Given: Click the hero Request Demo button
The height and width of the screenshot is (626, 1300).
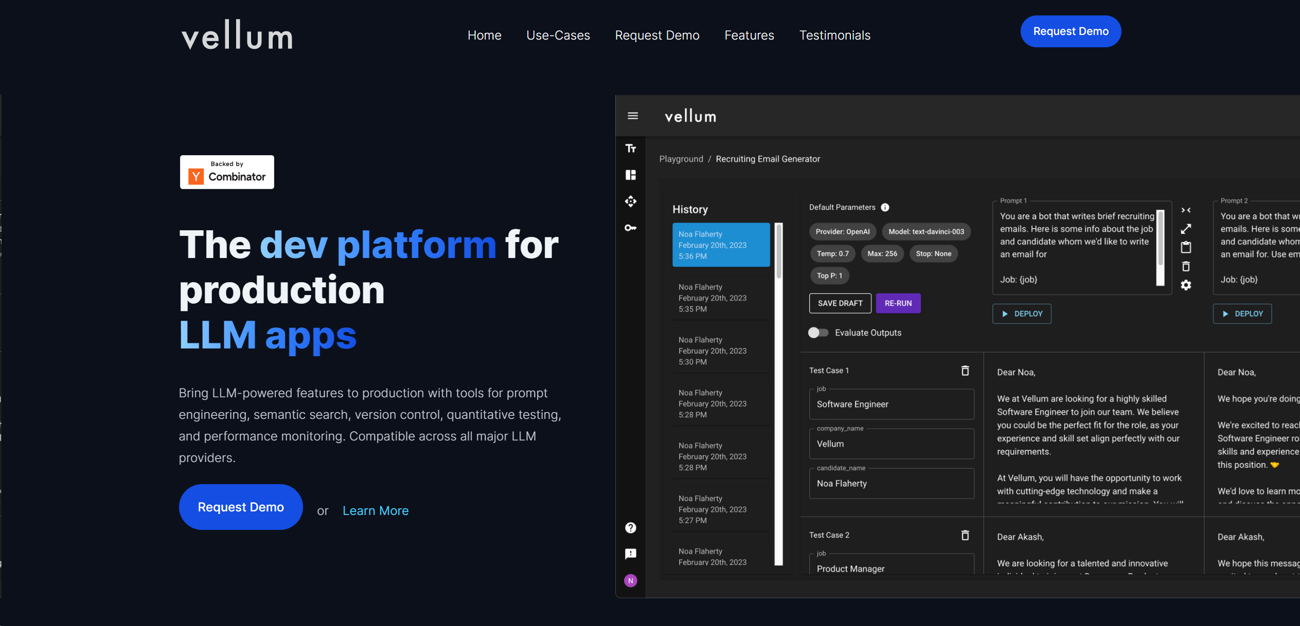Looking at the screenshot, I should click(241, 507).
